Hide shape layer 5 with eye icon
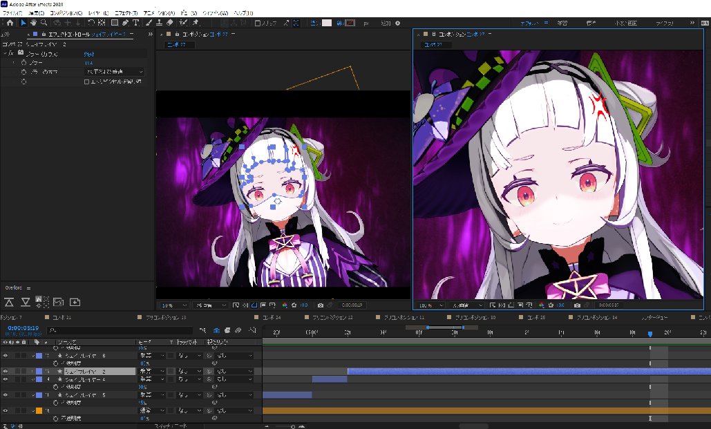This screenshot has width=711, height=429. pyautogui.click(x=6, y=395)
